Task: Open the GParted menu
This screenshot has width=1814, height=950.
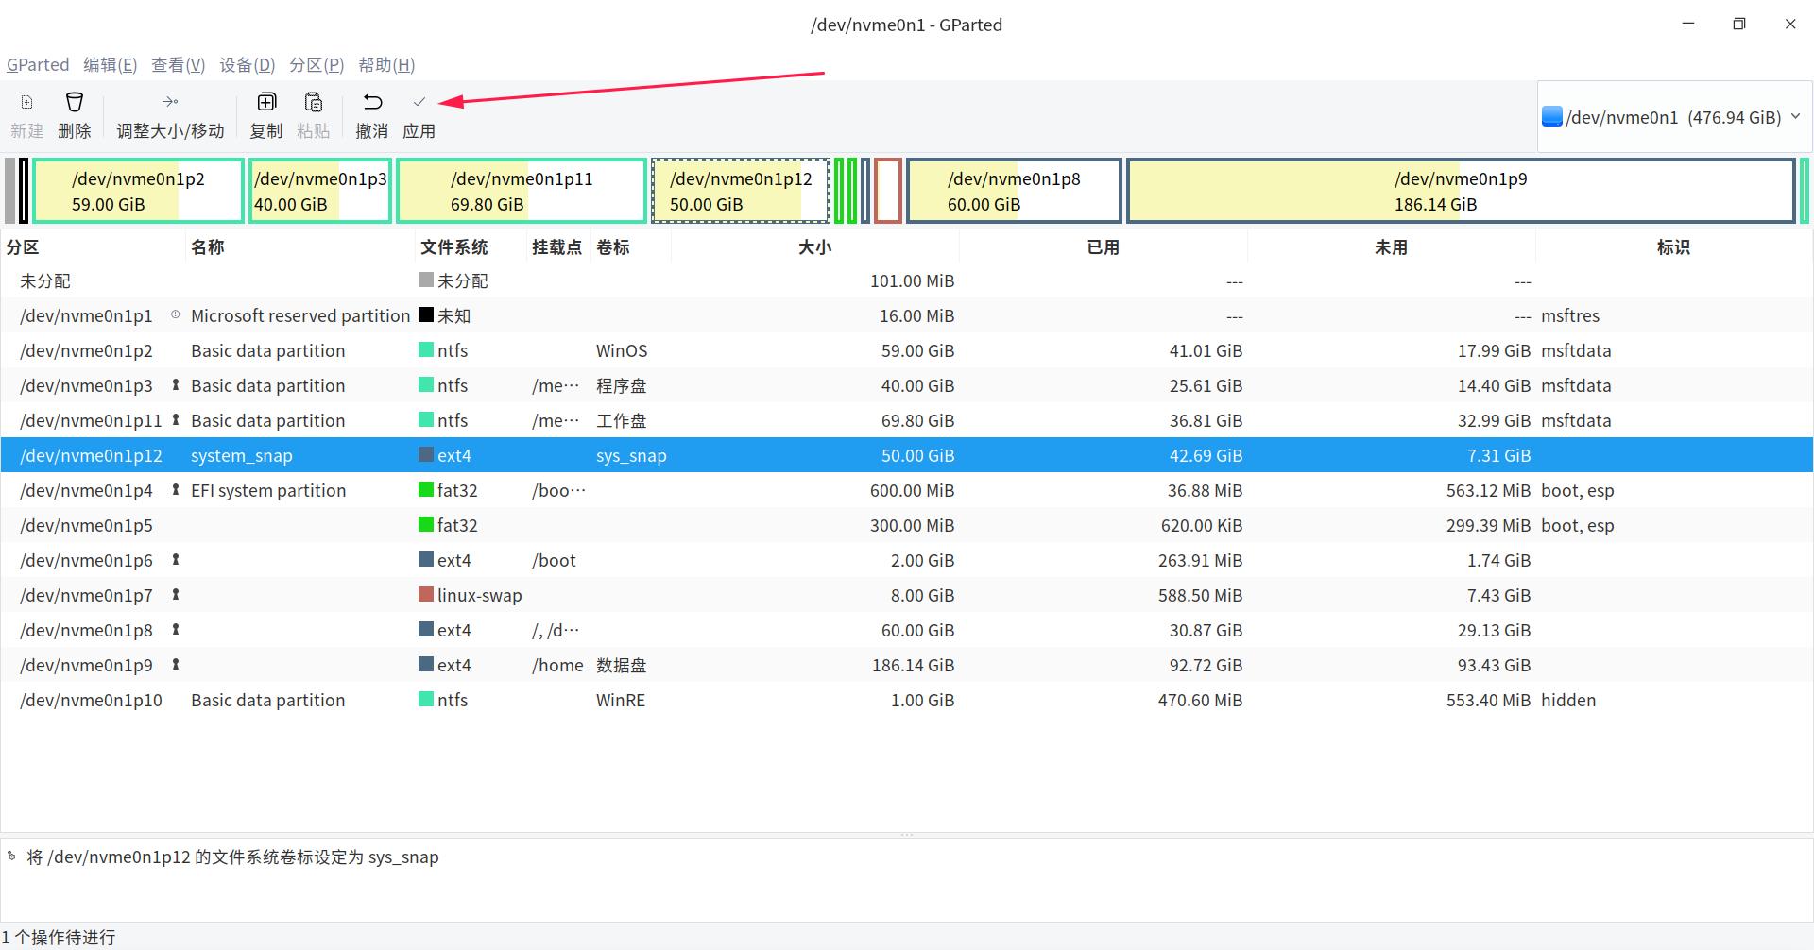Action: click(x=38, y=64)
